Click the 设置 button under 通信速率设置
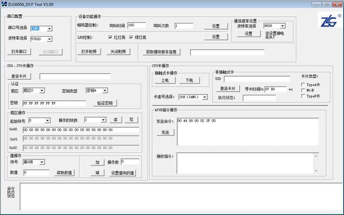The width and height of the screenshot is (344, 215). (x=249, y=34)
